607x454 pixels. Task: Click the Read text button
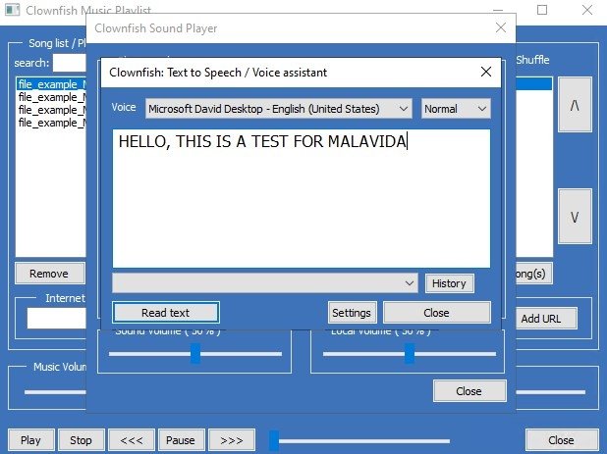166,312
